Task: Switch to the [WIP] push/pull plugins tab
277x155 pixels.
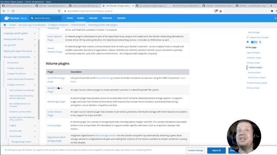Action: pos(17,6)
